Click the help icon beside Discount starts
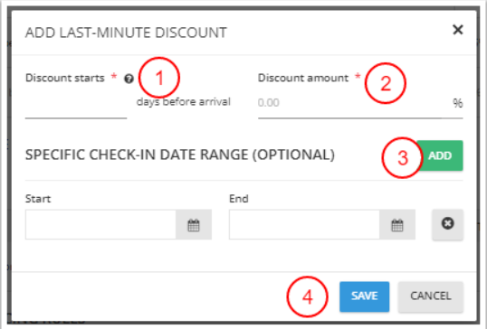Screen dimensions: 487x329 tap(129, 79)
